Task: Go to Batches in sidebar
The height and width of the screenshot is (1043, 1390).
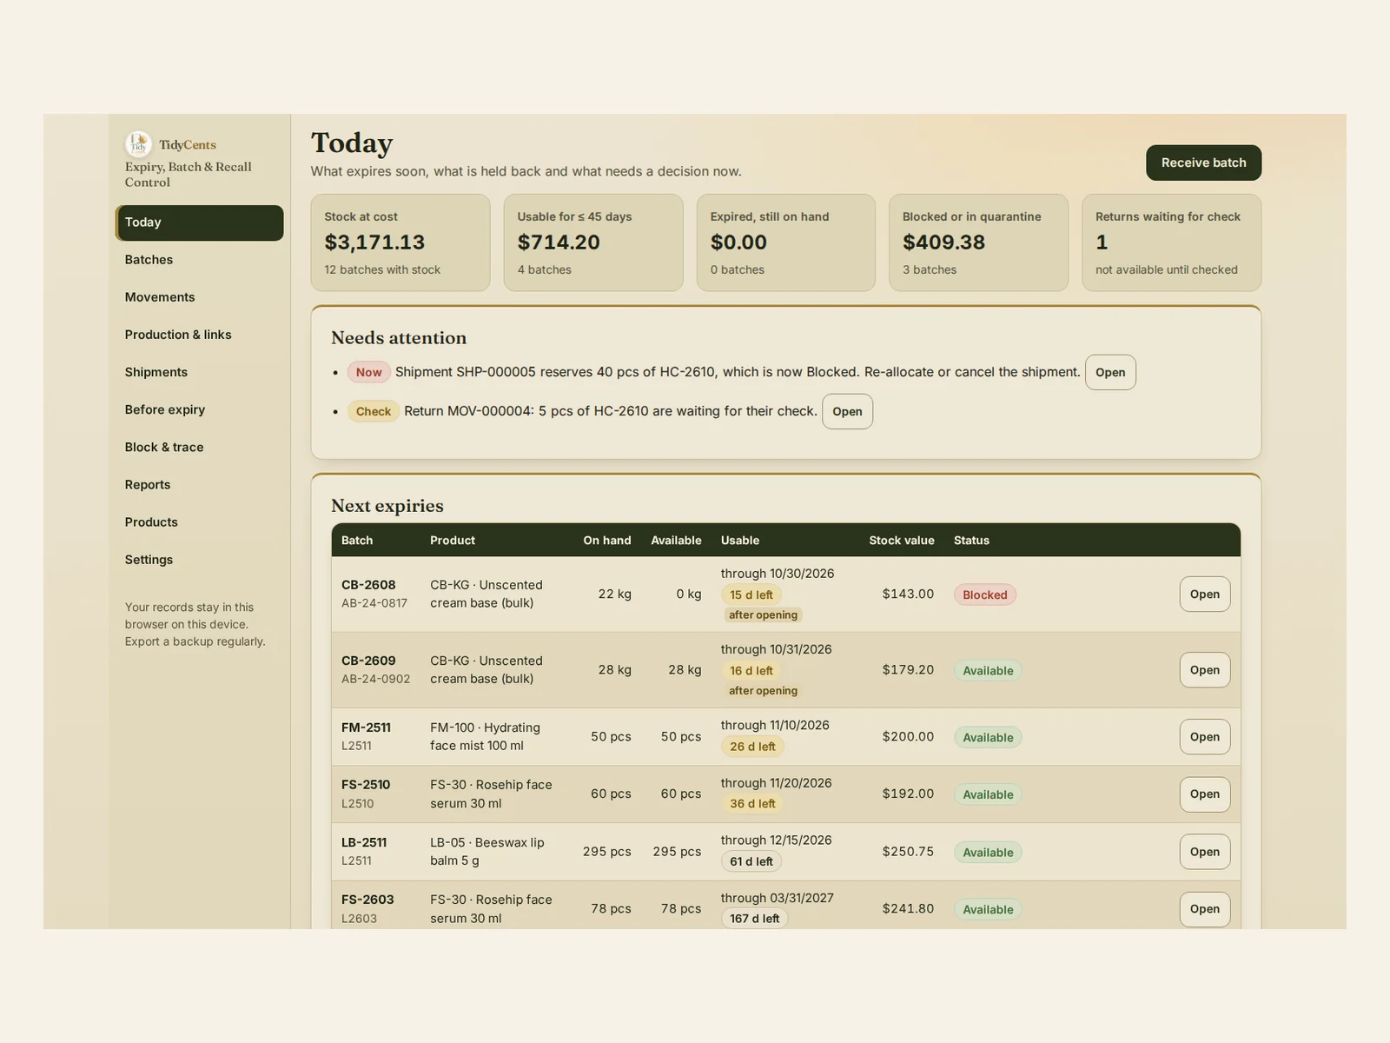Action: pyautogui.click(x=200, y=260)
